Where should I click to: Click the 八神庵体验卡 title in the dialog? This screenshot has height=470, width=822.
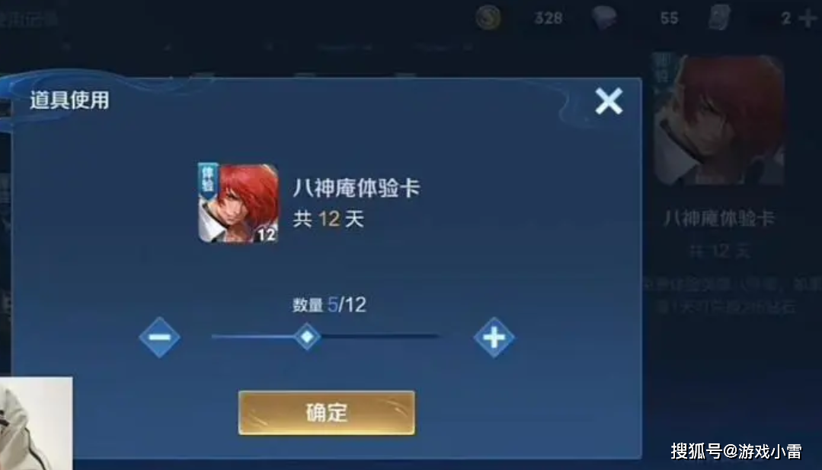pos(357,188)
